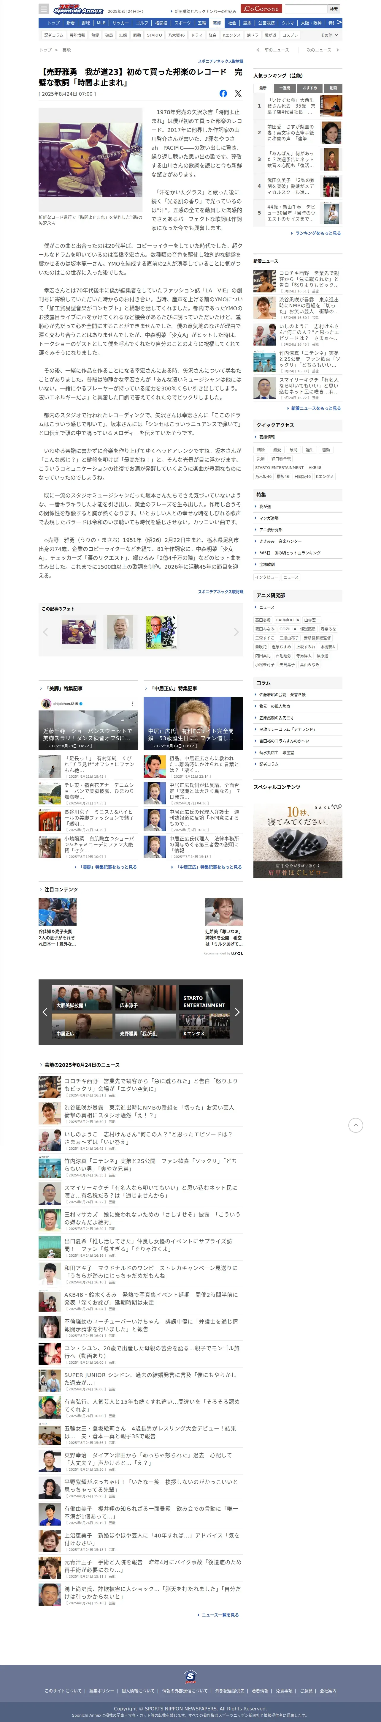Click previous arrow in photo carousel
The width and height of the screenshot is (381, 1722).
tap(45, 632)
